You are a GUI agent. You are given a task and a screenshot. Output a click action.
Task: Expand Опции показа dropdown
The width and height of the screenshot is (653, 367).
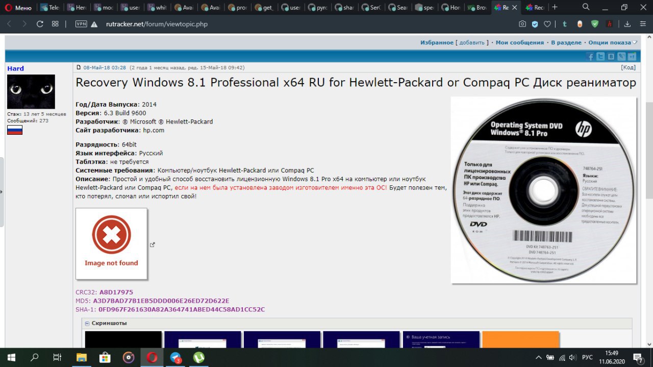(613, 42)
